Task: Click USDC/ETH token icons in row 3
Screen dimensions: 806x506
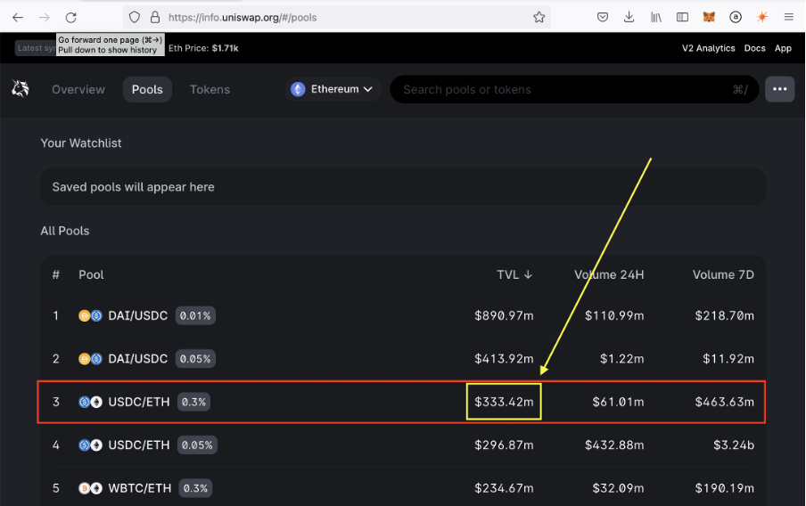Action: 90,402
